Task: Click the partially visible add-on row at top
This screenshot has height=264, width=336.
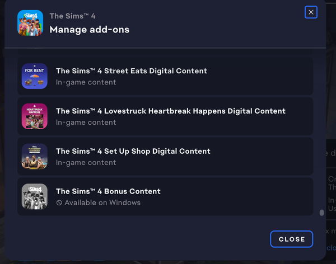Action: pos(165,53)
